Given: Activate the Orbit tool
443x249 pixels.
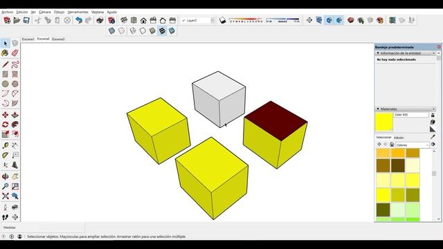Looking at the screenshot, I should click(6, 177).
